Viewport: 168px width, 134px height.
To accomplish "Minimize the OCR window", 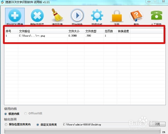I will coord(149,1).
